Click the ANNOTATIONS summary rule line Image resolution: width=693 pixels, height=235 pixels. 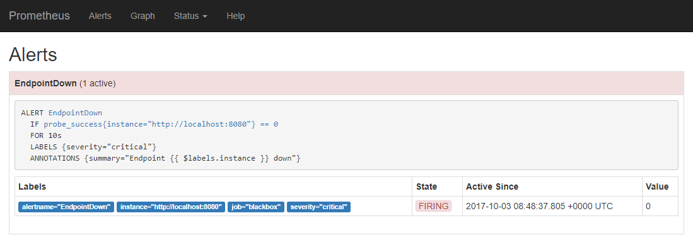coord(165,159)
